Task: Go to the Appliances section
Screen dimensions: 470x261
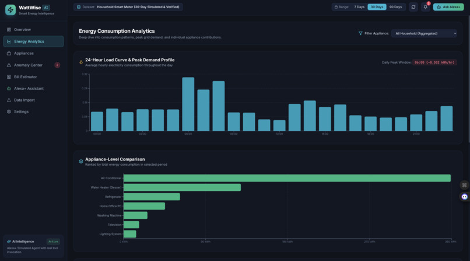Action: pyautogui.click(x=33, y=53)
